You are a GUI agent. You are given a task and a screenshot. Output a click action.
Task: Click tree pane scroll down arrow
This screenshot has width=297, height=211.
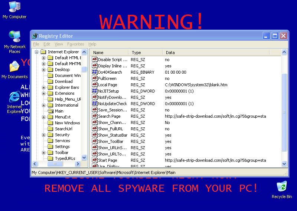(x=84, y=157)
